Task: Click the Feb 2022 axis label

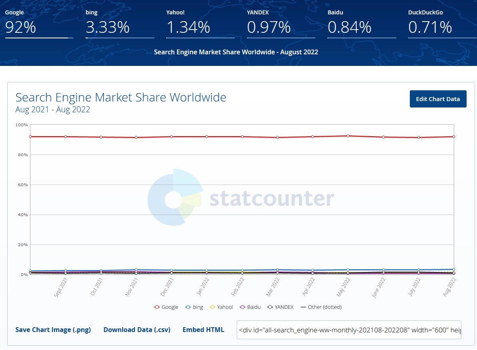Action: (x=238, y=287)
